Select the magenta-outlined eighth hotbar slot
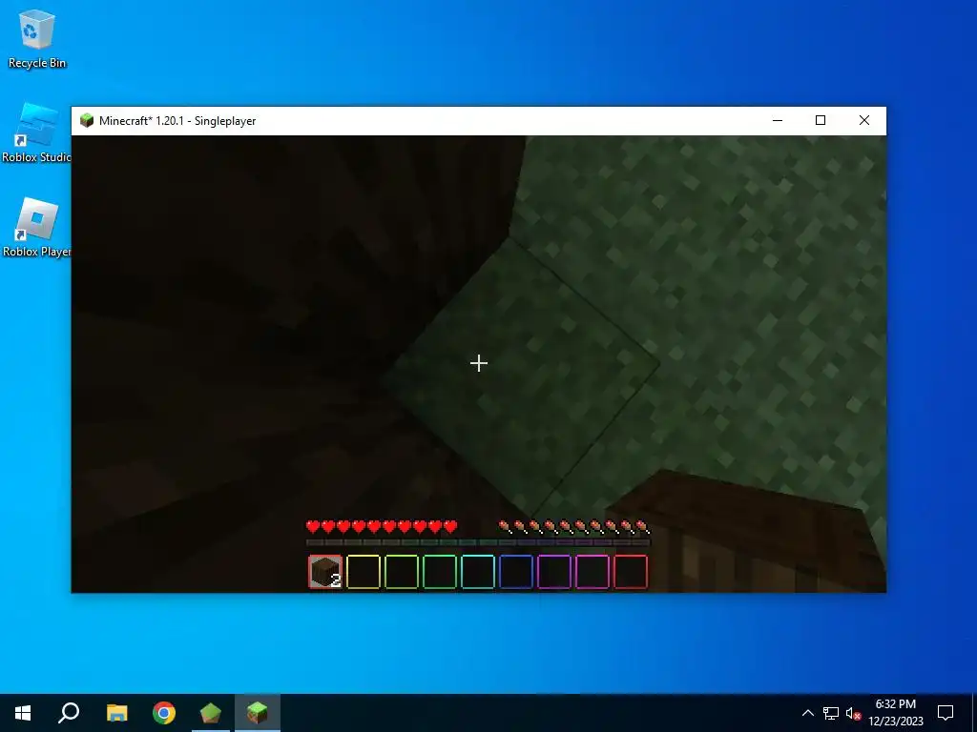977x732 pixels. tap(592, 572)
